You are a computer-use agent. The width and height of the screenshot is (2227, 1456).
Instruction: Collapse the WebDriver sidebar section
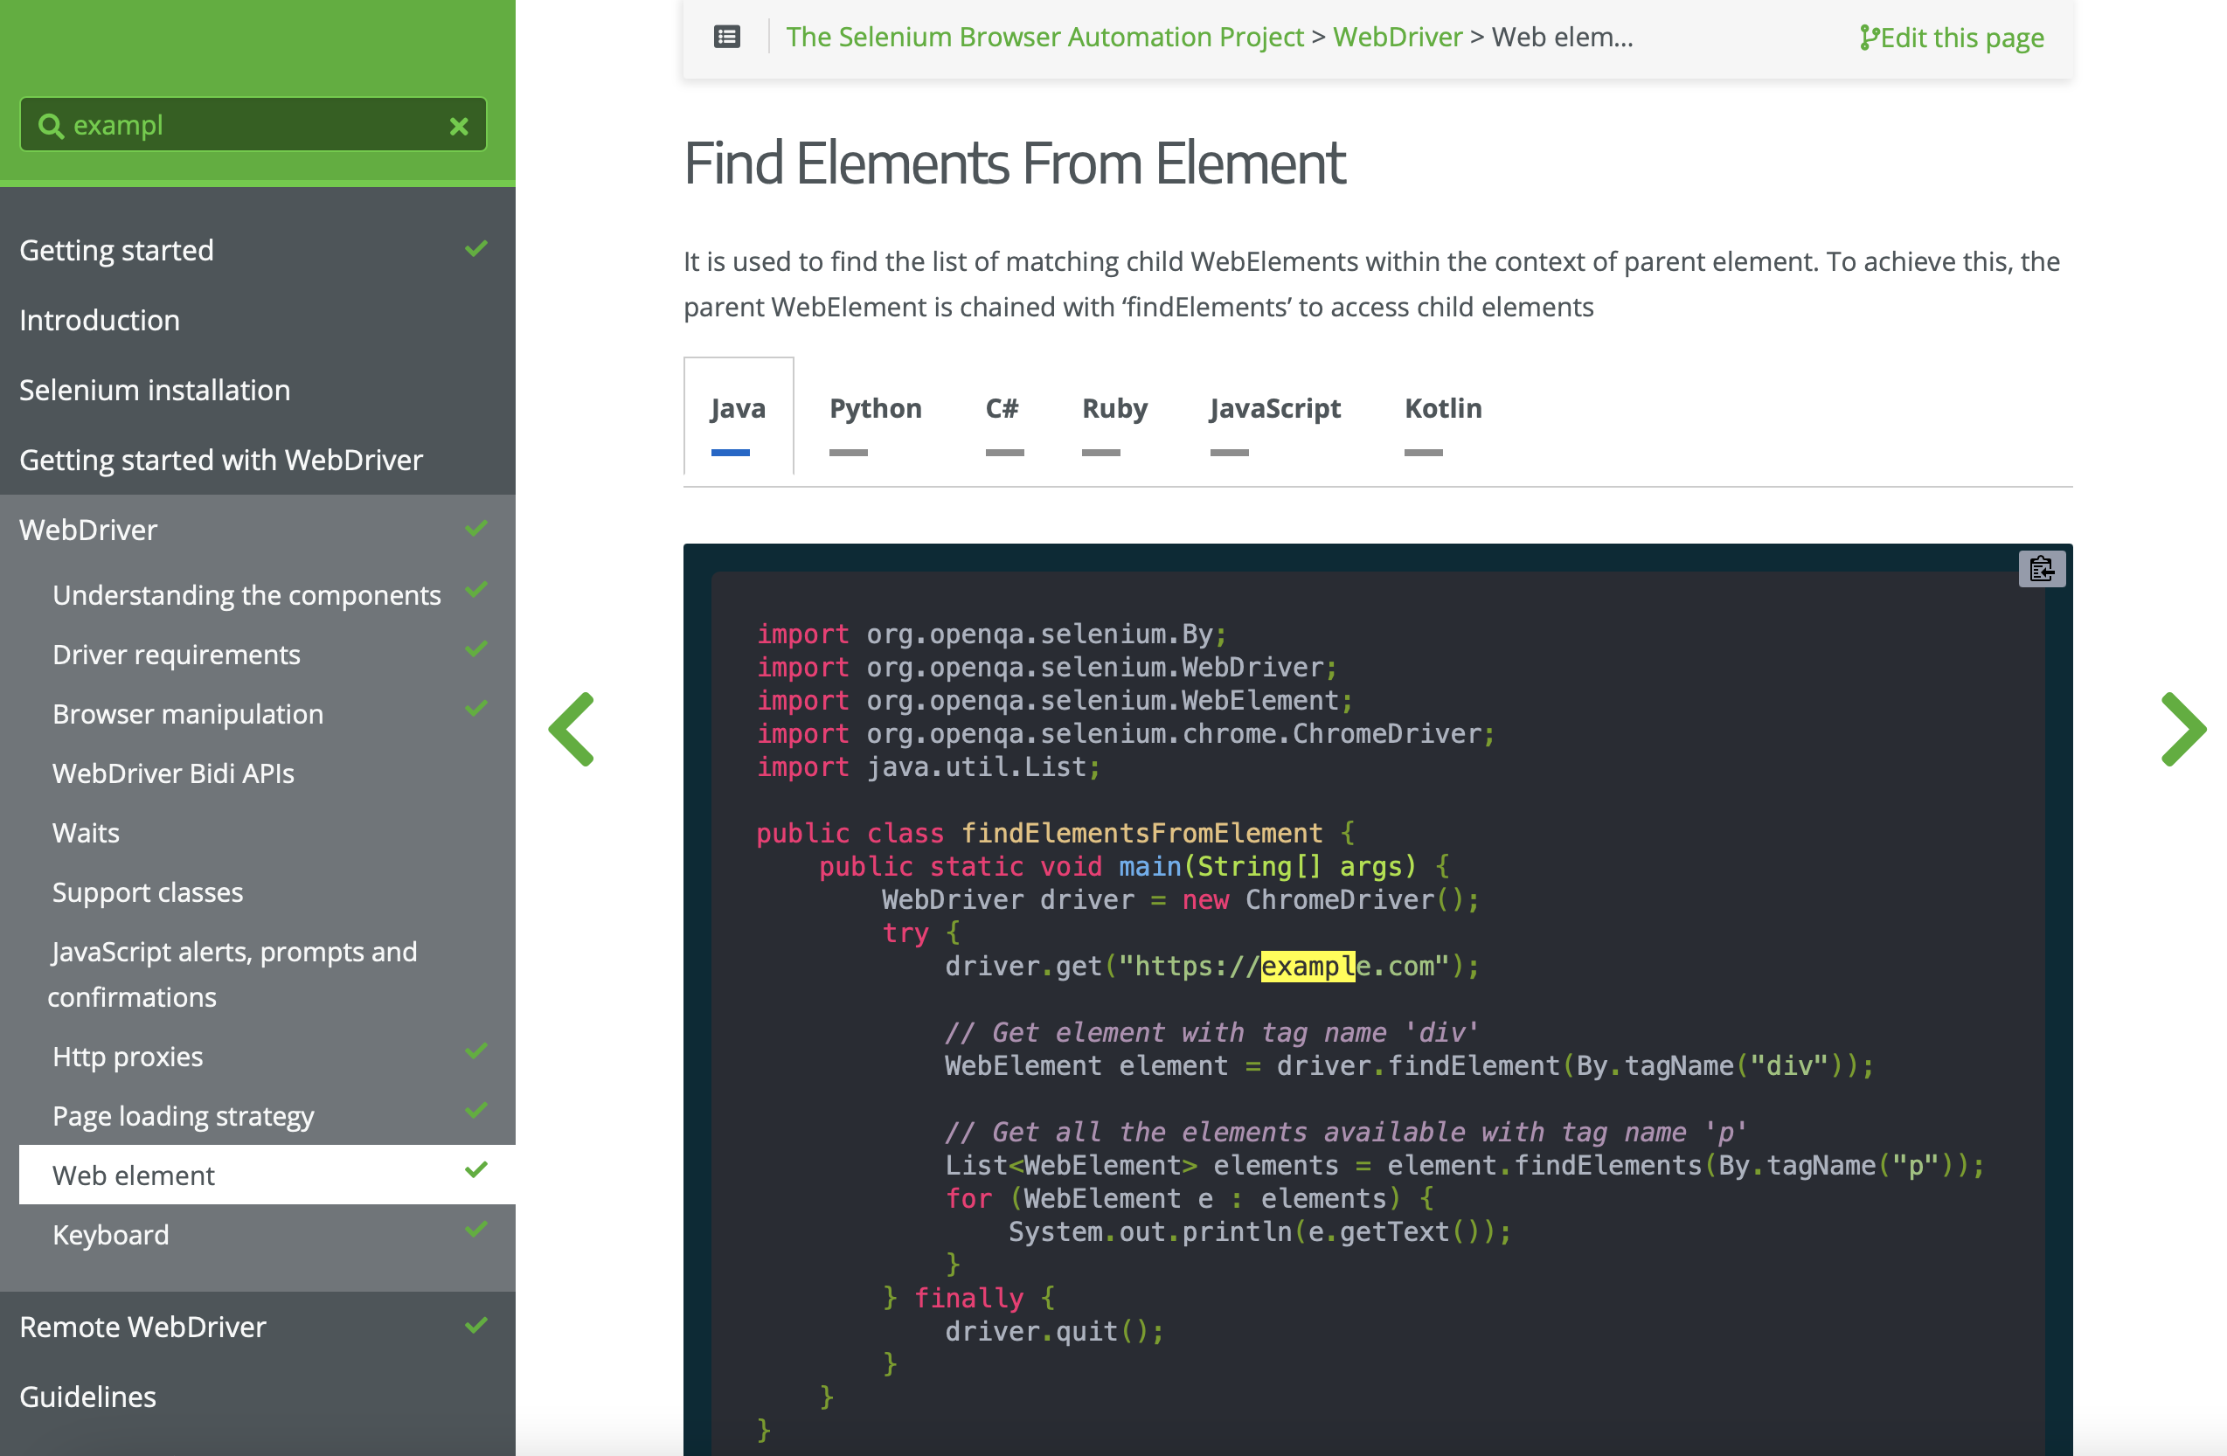point(89,530)
